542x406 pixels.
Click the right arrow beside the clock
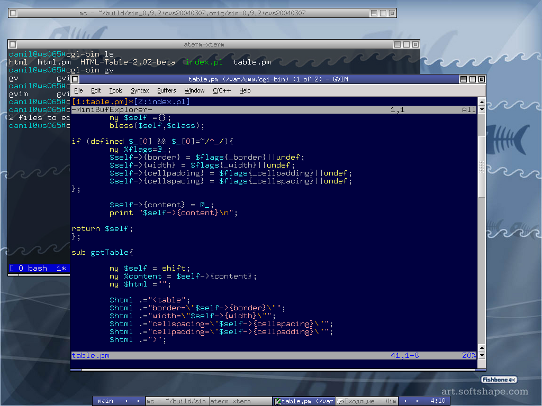(418, 401)
